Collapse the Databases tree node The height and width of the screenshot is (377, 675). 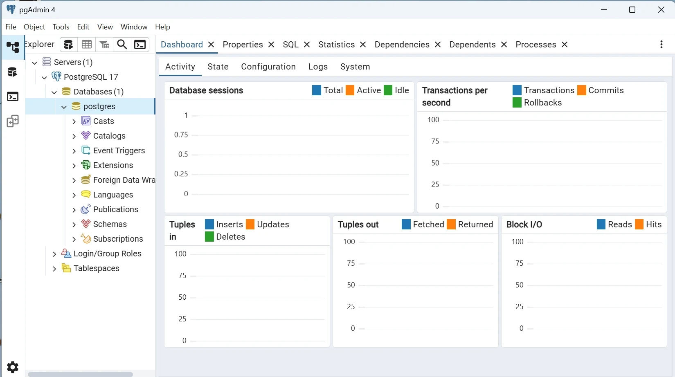[x=54, y=92]
